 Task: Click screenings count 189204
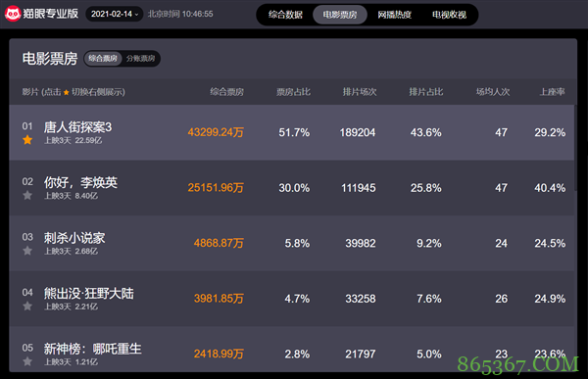click(x=358, y=132)
